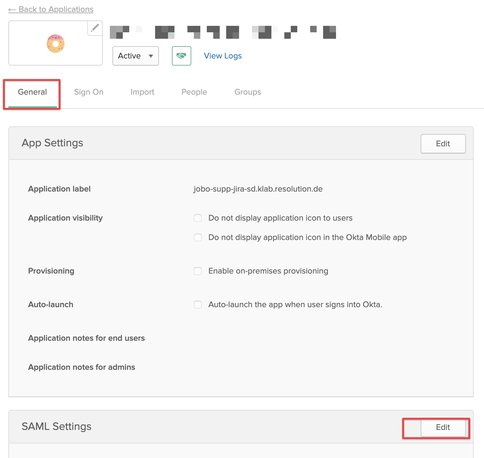Go to the People tab

[x=194, y=92]
